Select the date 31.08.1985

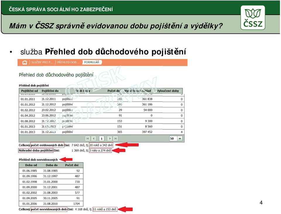click(50, 171)
